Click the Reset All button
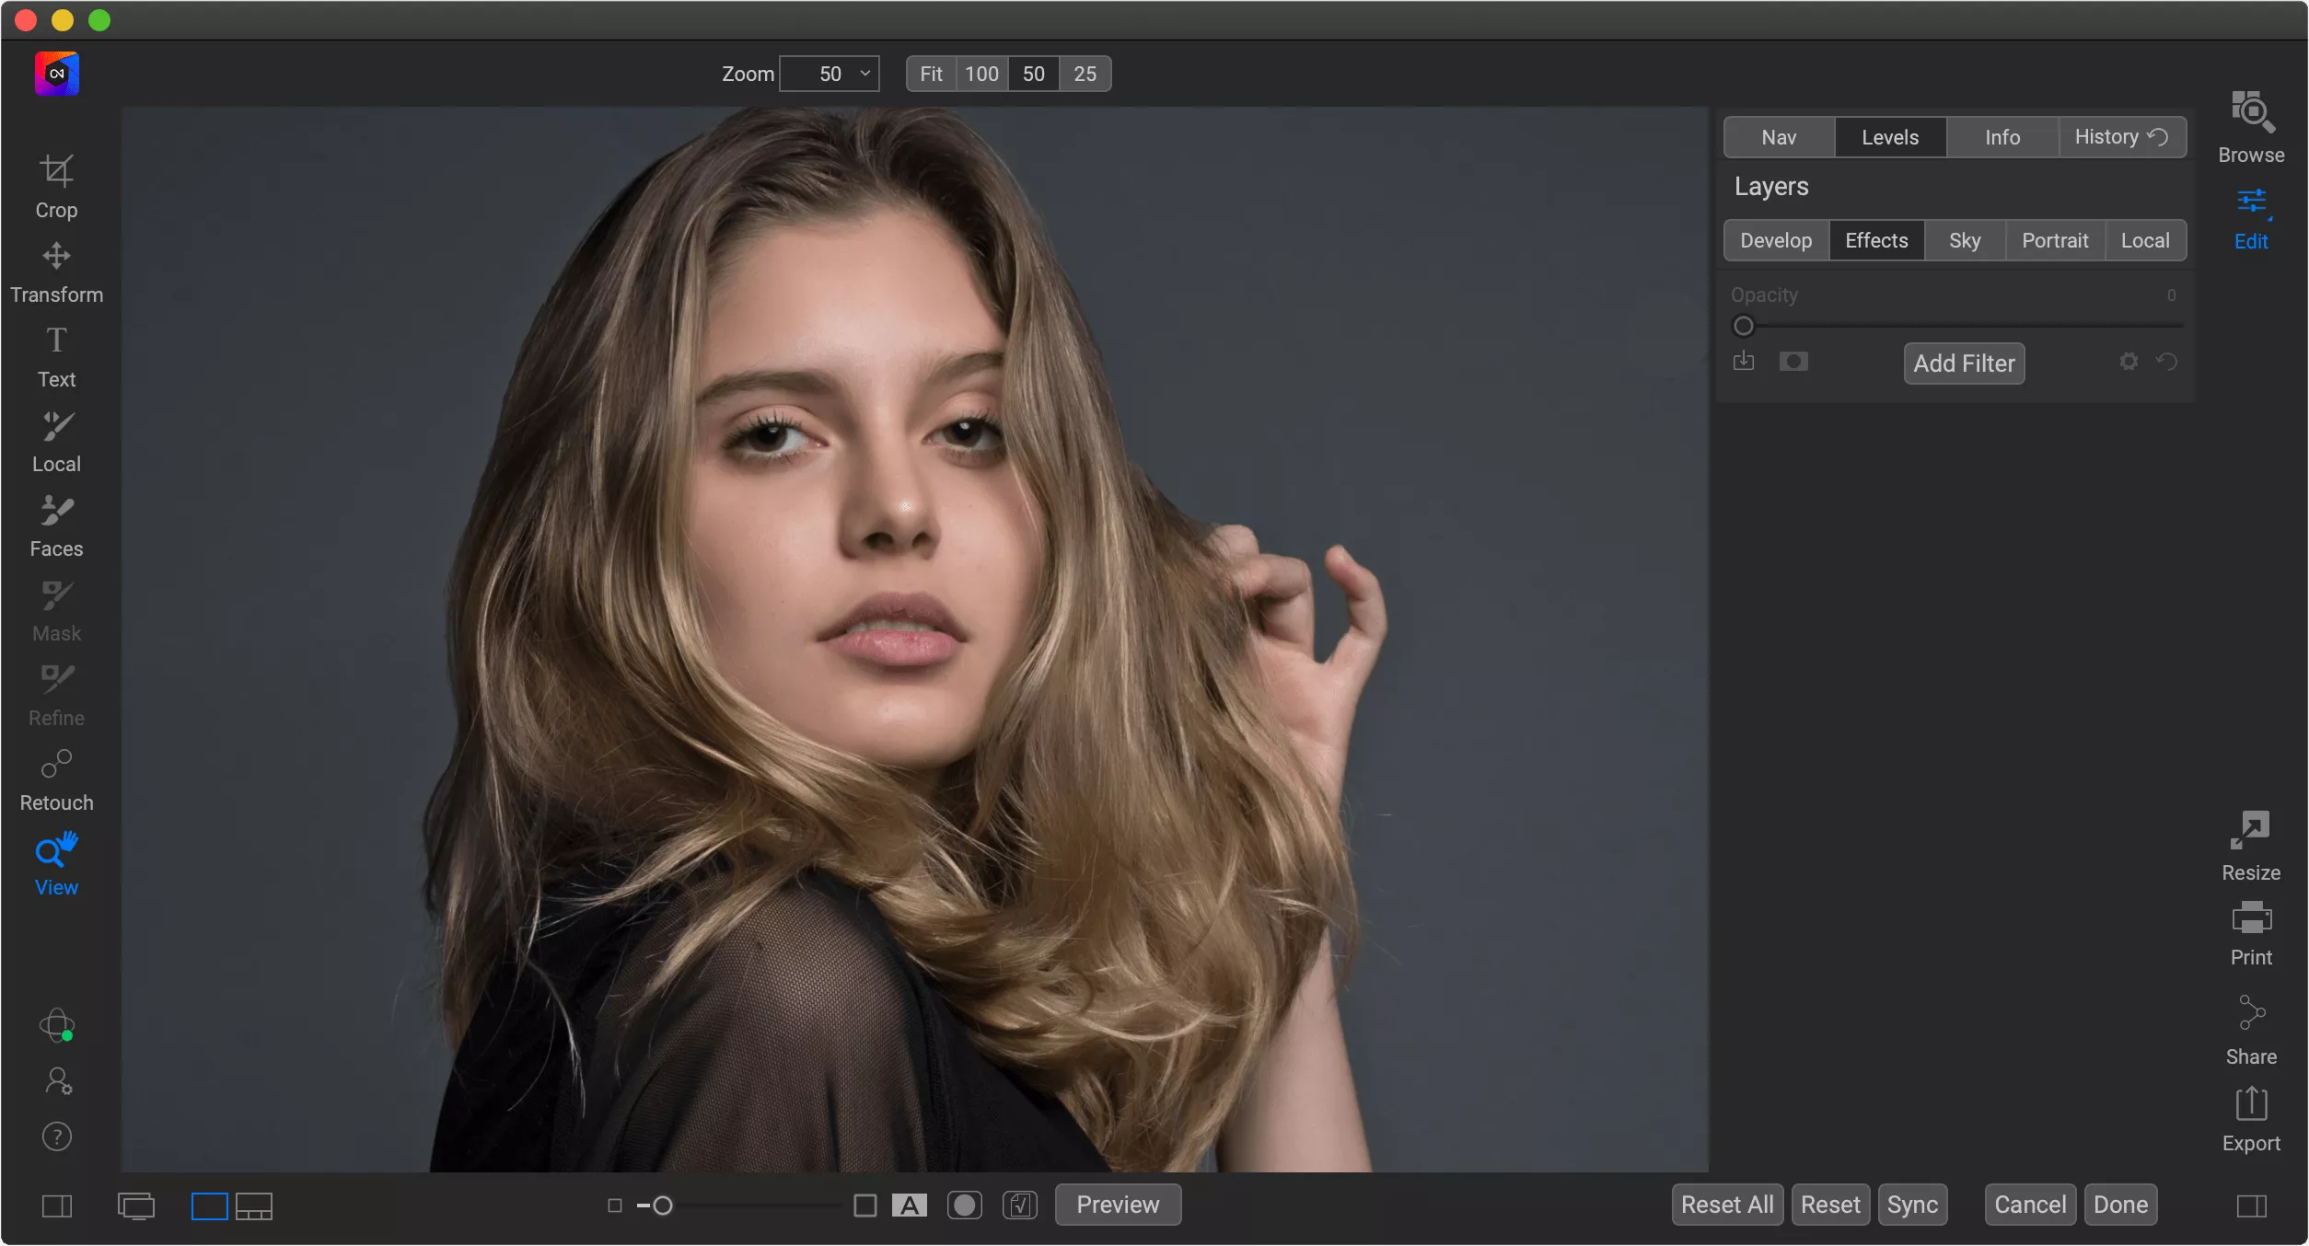 click(x=1726, y=1205)
